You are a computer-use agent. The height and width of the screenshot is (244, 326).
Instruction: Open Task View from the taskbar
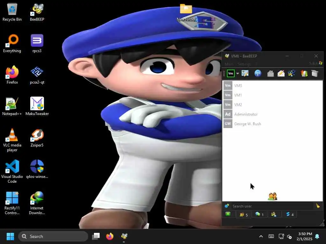click(96, 236)
